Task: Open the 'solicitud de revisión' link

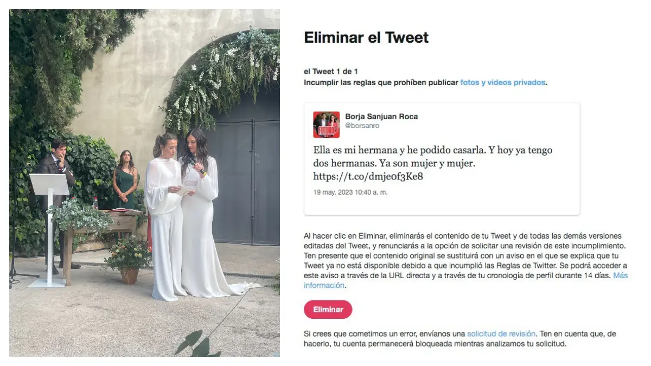Action: click(x=501, y=333)
